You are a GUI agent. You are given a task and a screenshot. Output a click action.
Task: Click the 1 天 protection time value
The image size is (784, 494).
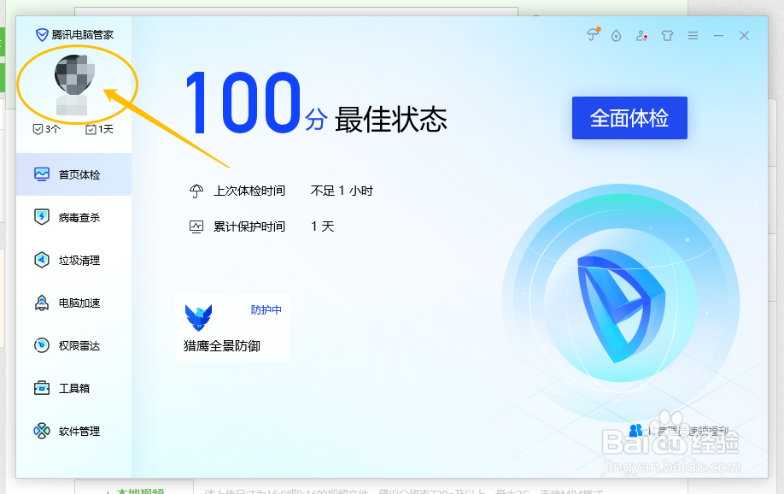pyautogui.click(x=323, y=226)
